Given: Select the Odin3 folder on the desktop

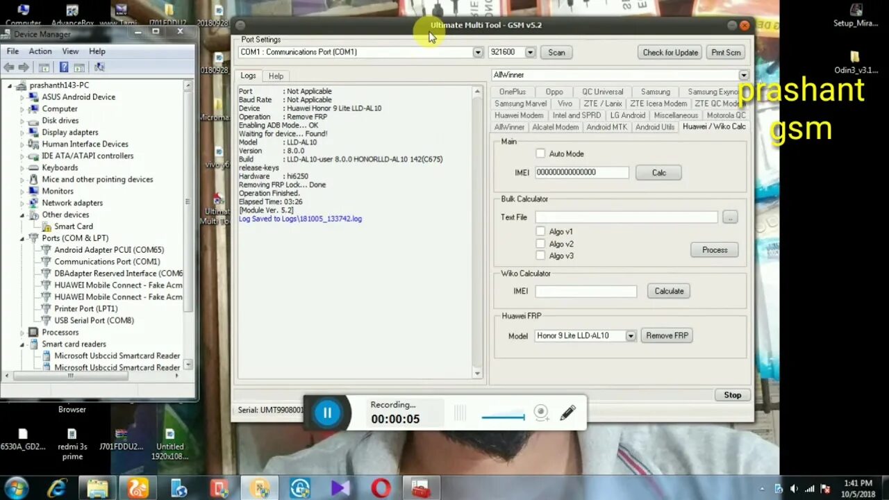Looking at the screenshot, I should [x=856, y=62].
